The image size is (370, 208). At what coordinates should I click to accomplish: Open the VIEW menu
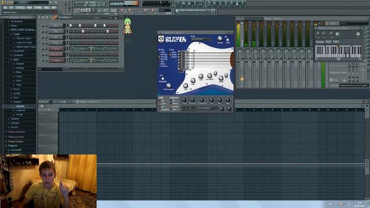click(x=29, y=8)
